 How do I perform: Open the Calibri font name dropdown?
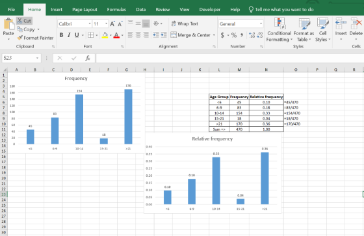point(90,23)
